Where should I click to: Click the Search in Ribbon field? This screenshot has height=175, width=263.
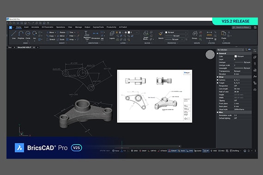[x=241, y=28]
